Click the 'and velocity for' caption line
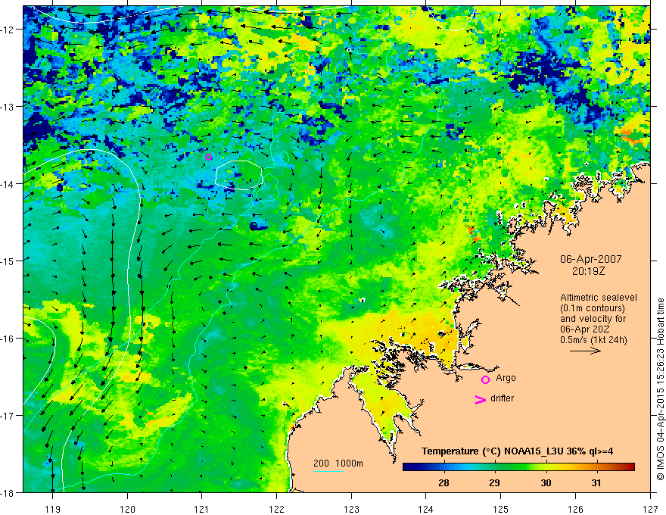The image size is (666, 515). (593, 319)
